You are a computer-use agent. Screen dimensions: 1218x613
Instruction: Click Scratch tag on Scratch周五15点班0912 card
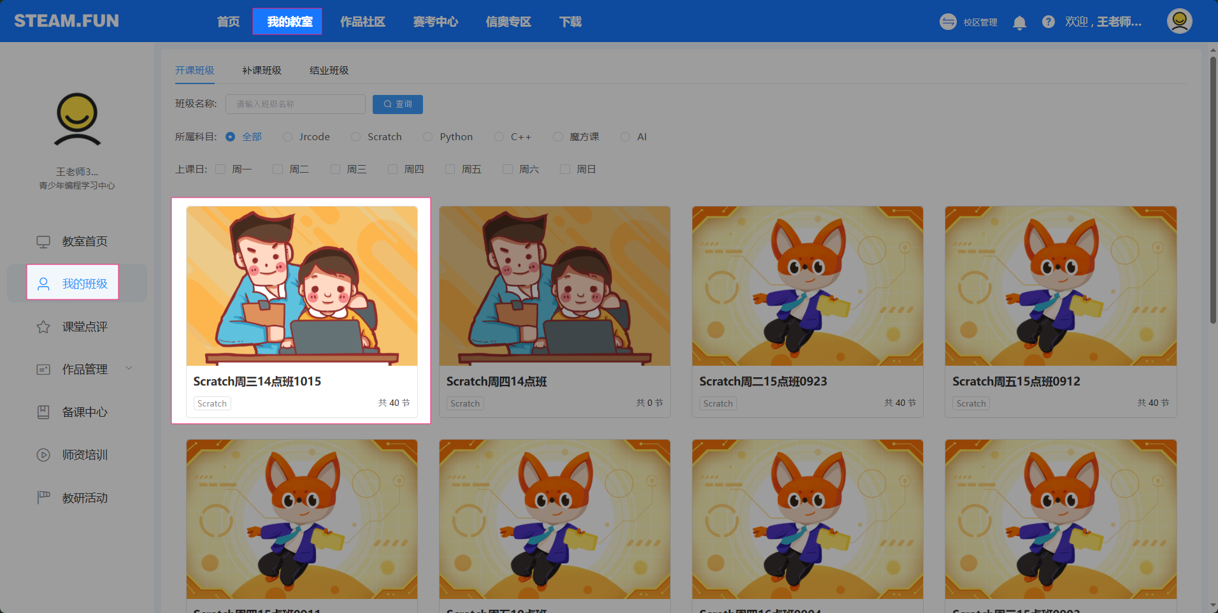(x=971, y=403)
